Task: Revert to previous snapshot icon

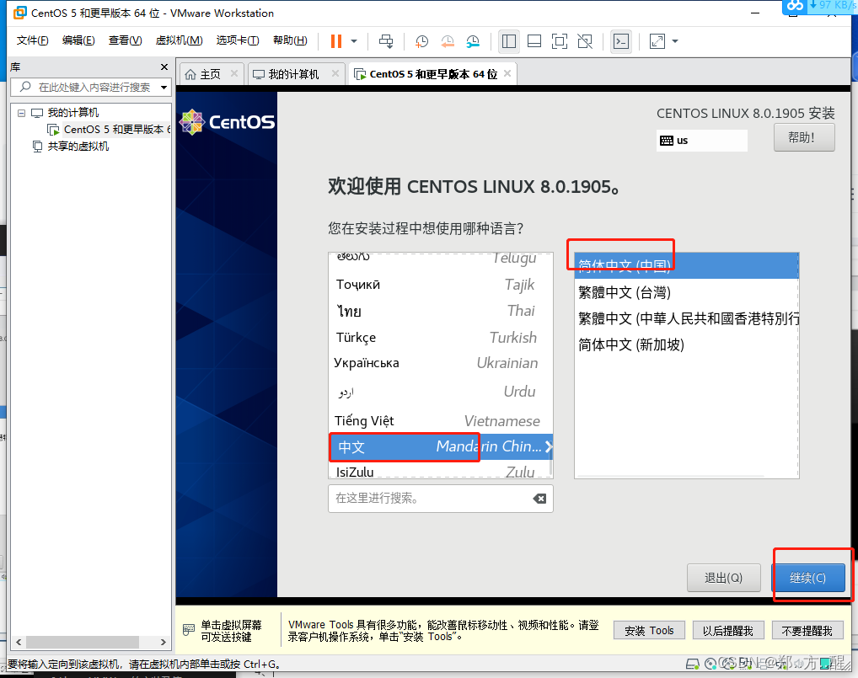Action: (x=447, y=41)
